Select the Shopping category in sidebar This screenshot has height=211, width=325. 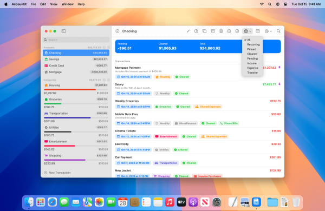(76, 156)
